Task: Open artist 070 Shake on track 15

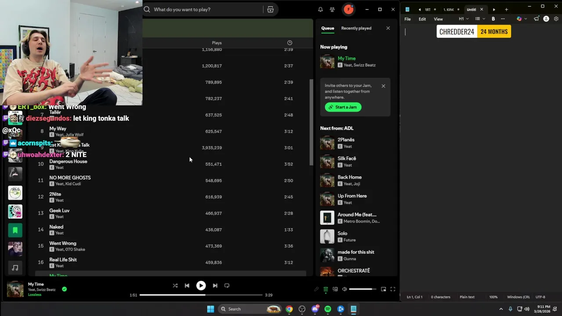Action: tap(76, 249)
